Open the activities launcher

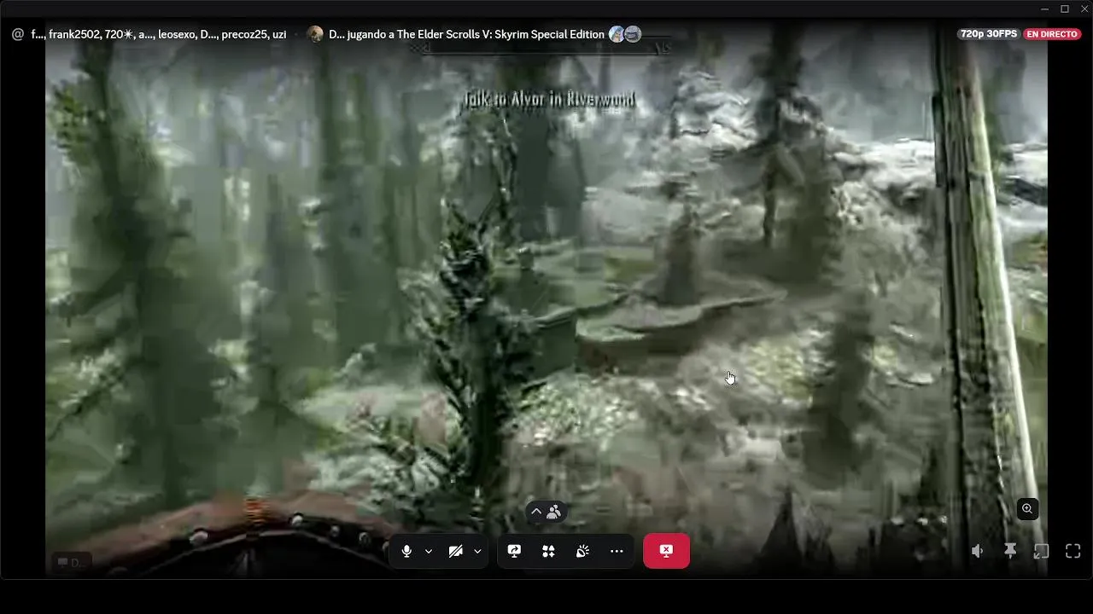[x=548, y=552]
